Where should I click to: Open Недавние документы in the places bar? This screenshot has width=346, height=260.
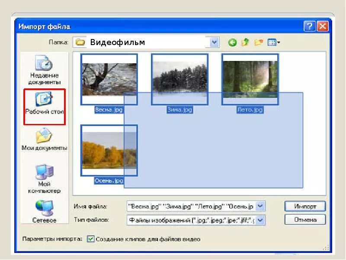44,70
